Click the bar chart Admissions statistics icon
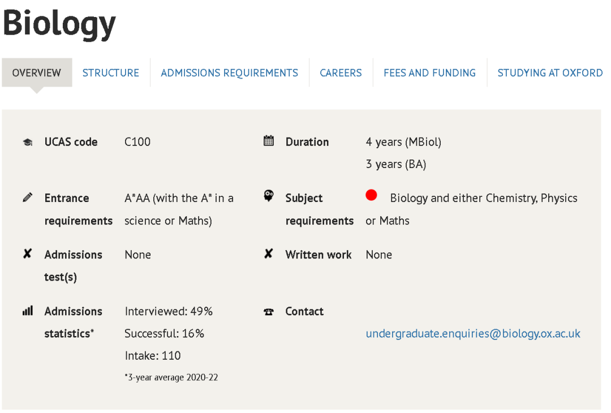The height and width of the screenshot is (413, 611). [27, 311]
